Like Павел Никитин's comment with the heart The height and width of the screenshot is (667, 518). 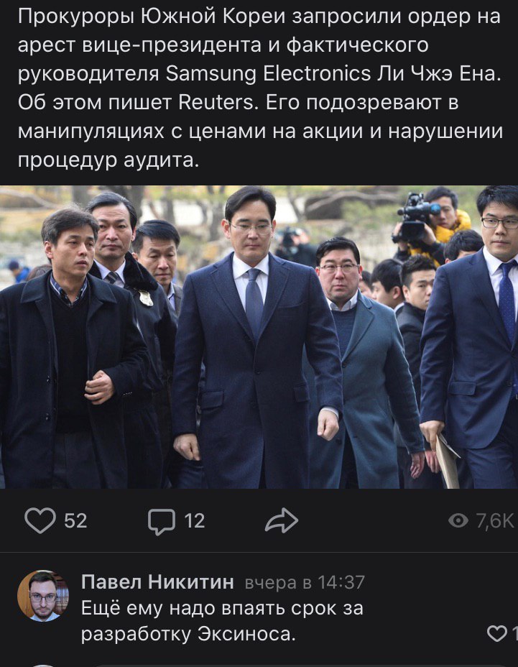(496, 633)
